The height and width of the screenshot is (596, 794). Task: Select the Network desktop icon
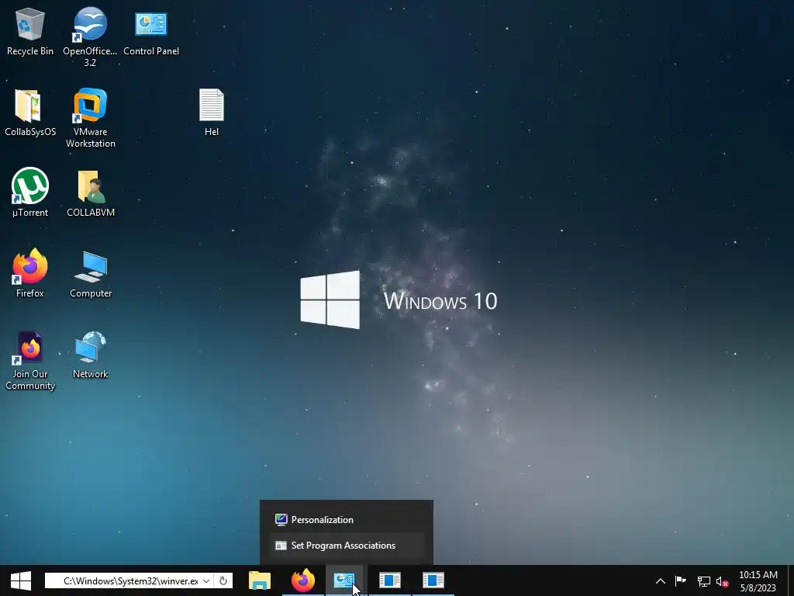90,355
